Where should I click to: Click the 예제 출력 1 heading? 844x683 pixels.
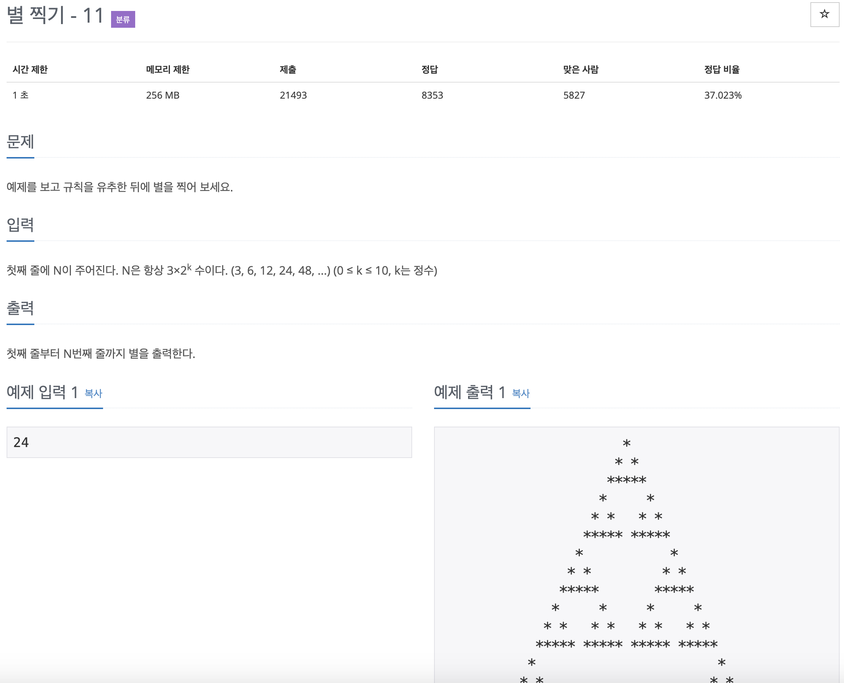click(x=470, y=392)
